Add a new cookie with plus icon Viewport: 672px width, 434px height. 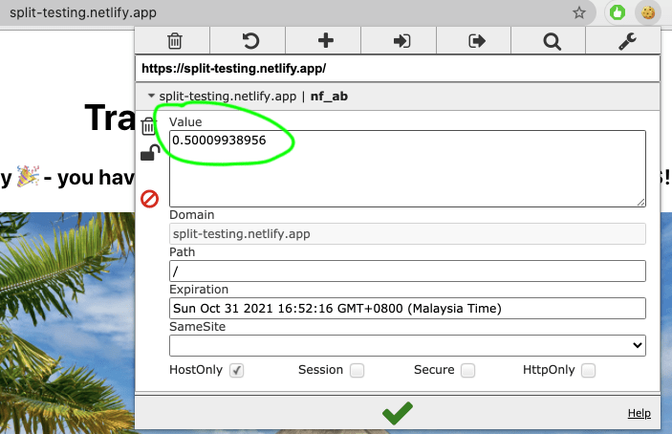coord(325,40)
